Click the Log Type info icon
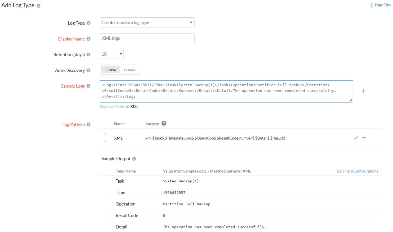The image size is (393, 232). click(88, 23)
